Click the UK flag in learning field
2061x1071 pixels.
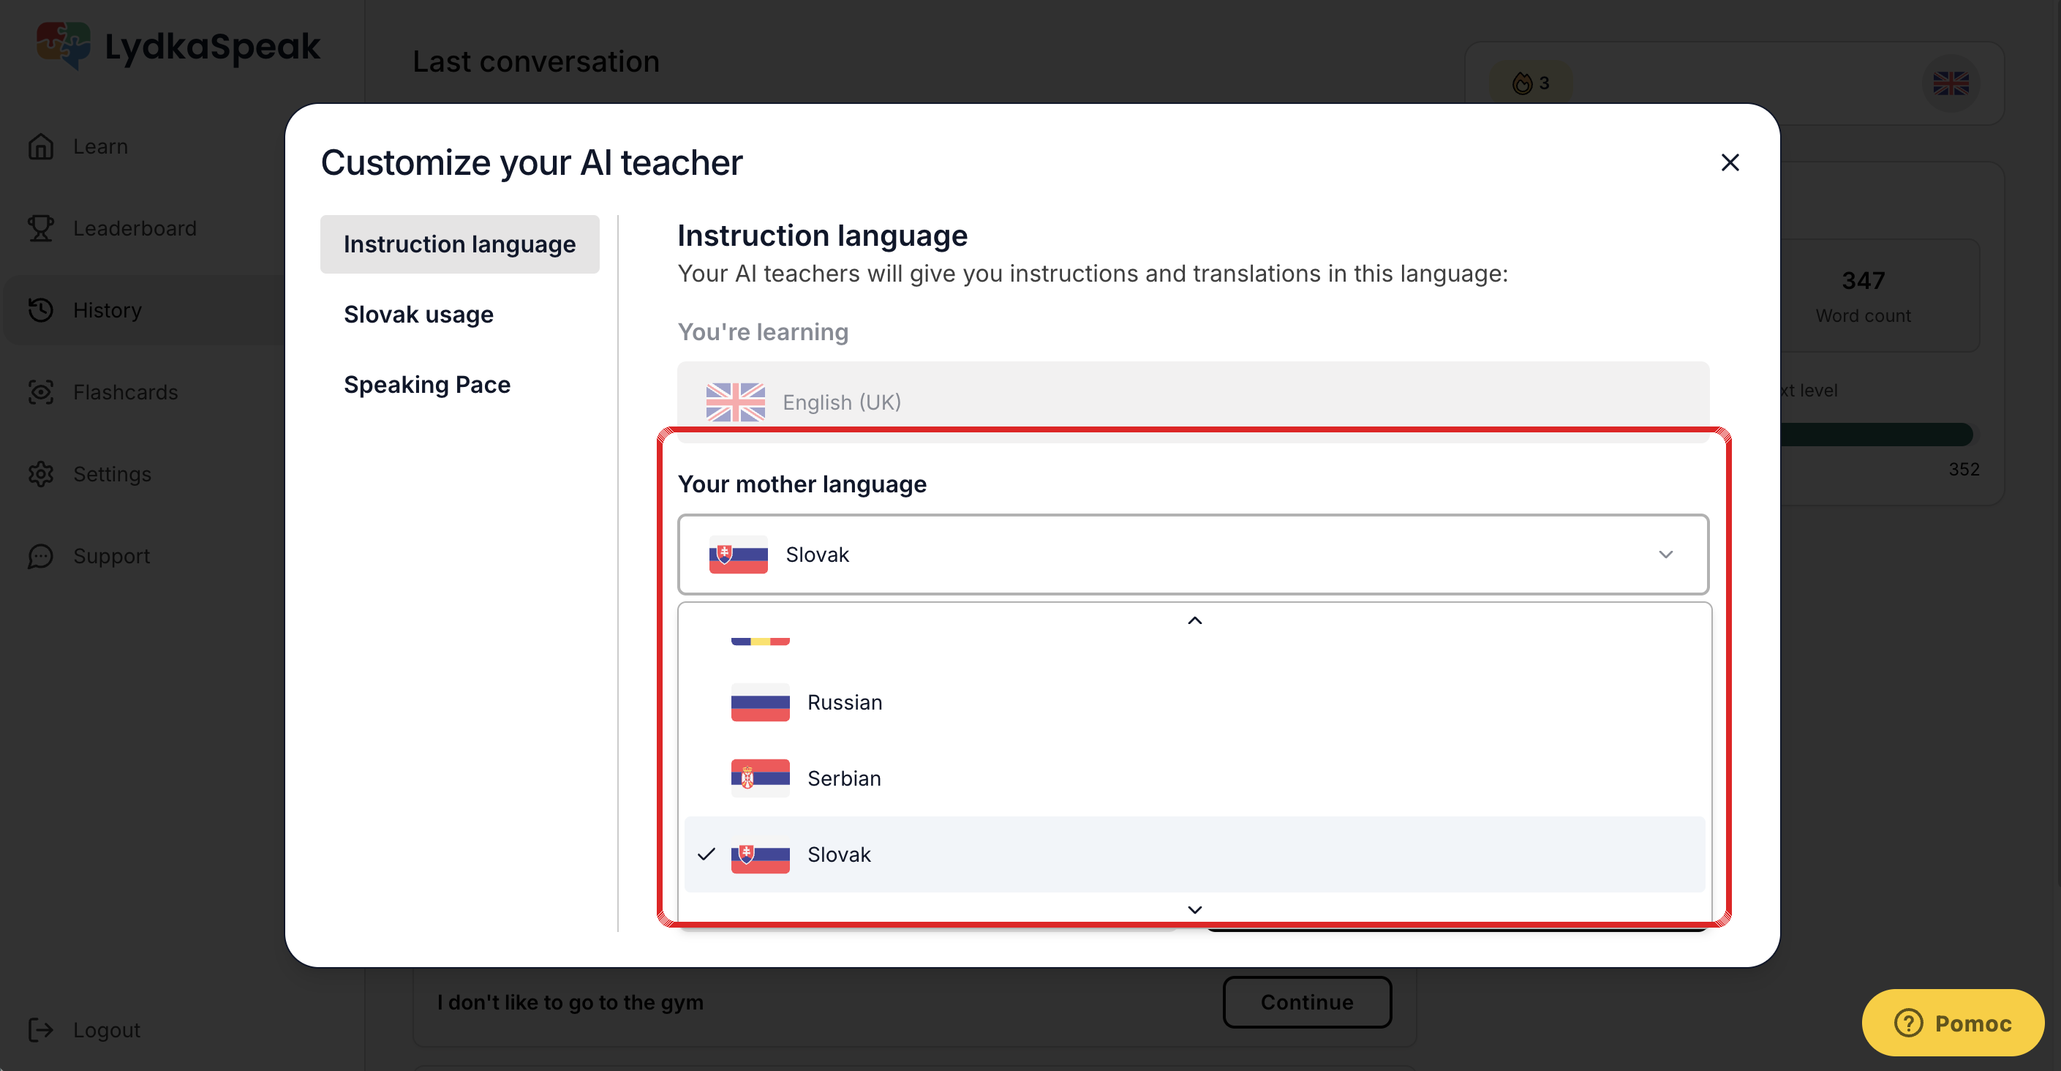point(735,402)
